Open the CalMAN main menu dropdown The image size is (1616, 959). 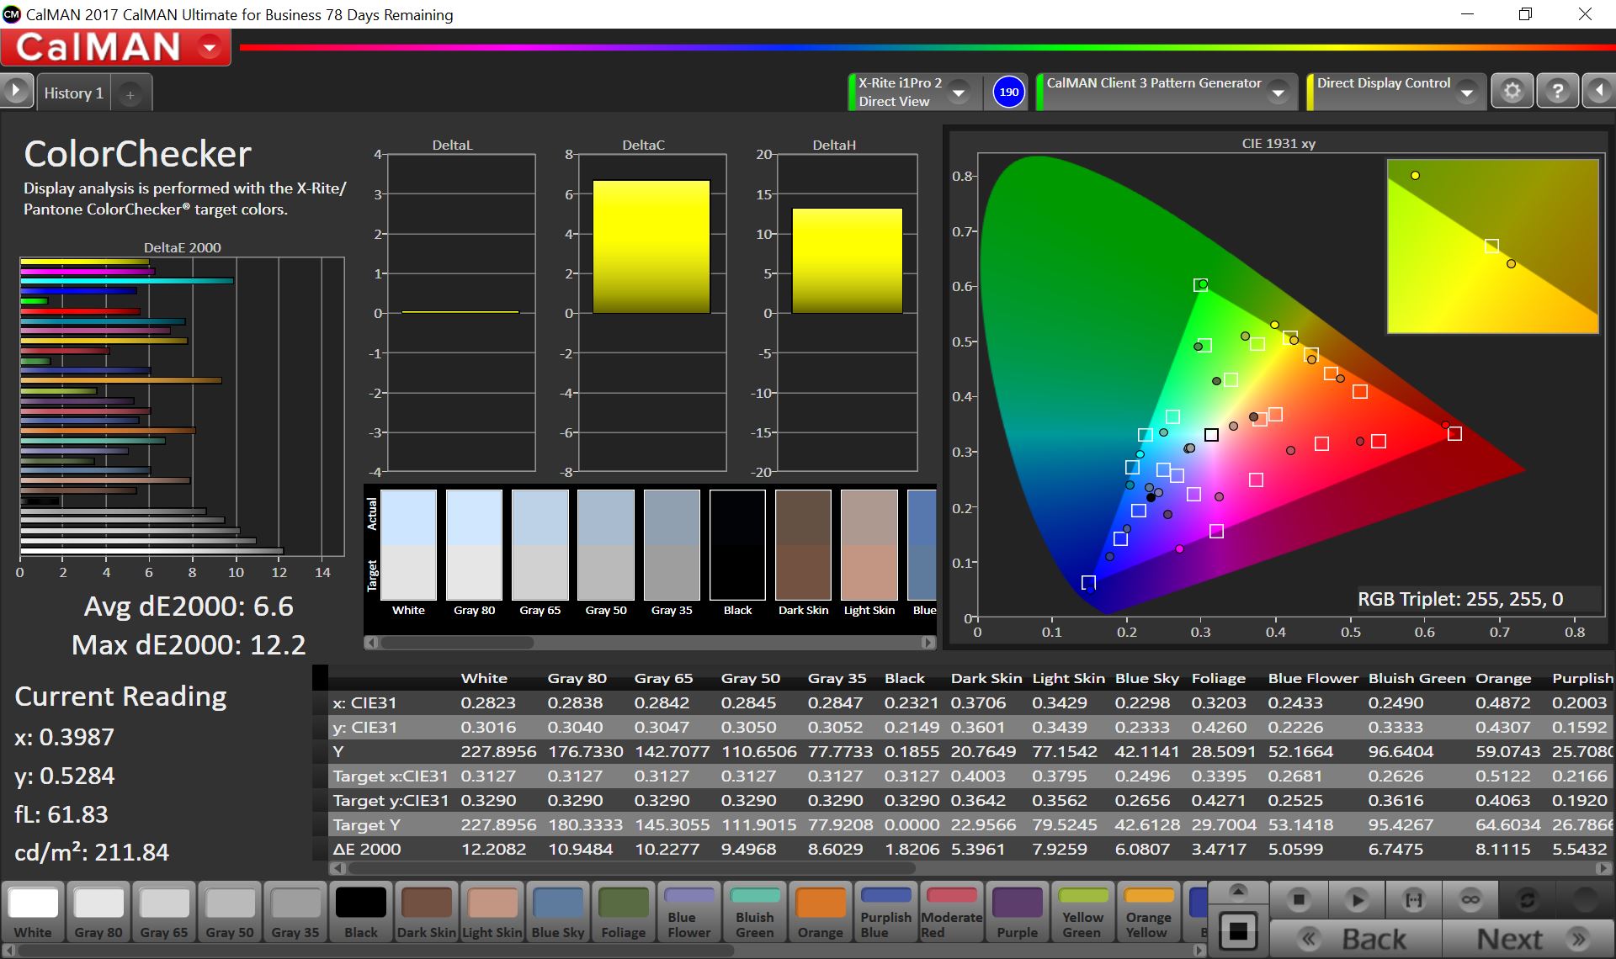pos(210,48)
